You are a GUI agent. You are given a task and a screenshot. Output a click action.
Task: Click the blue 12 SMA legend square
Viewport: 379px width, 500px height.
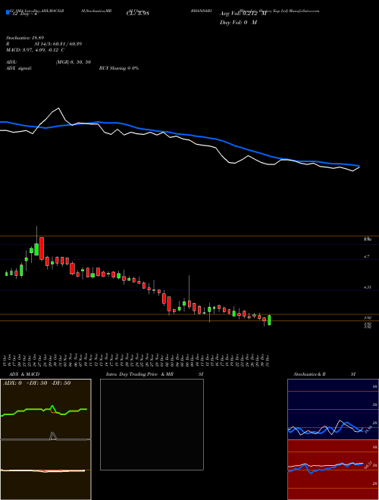coord(8,12)
